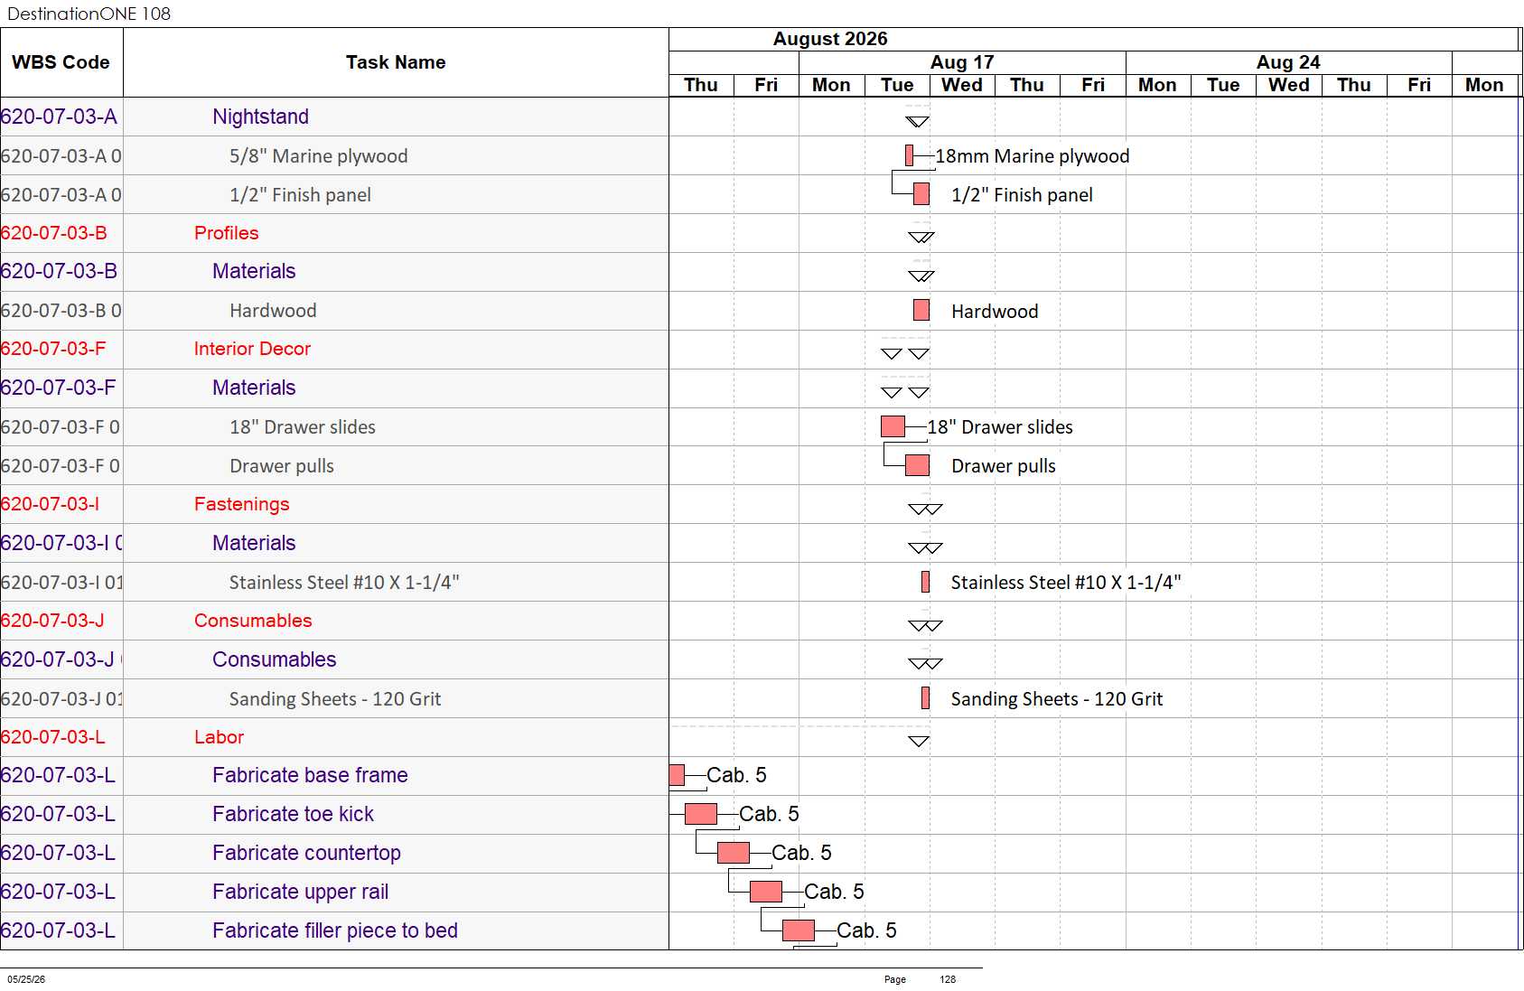
Task: Click the Fabricate base frame Gantt bar
Action: [x=677, y=775]
